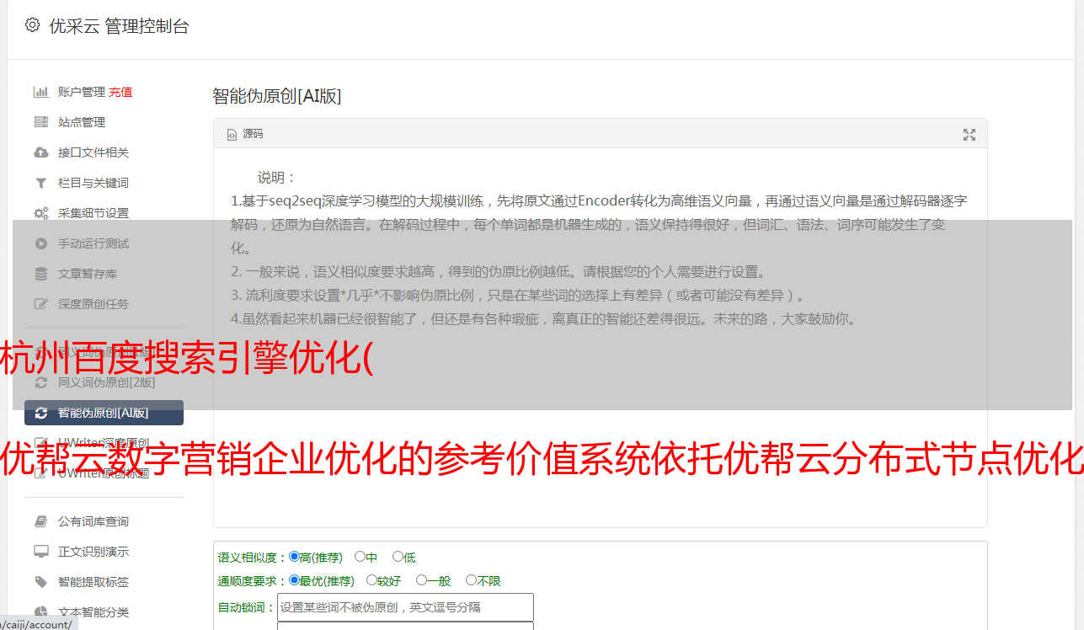Open 智能伪原创[AI版] menu item
The width and height of the screenshot is (1084, 630).
pos(104,413)
